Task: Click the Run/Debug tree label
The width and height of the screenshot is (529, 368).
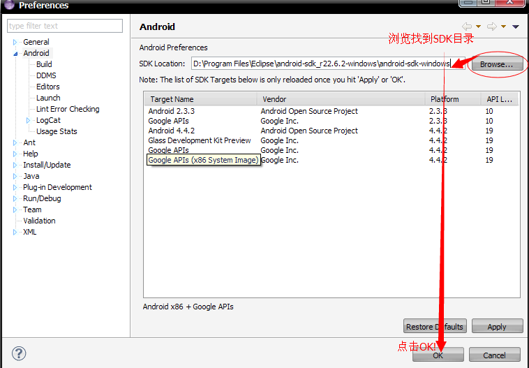Action: (42, 198)
